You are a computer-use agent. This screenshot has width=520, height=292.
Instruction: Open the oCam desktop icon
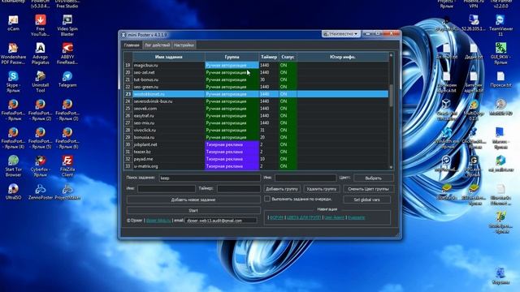(x=13, y=24)
